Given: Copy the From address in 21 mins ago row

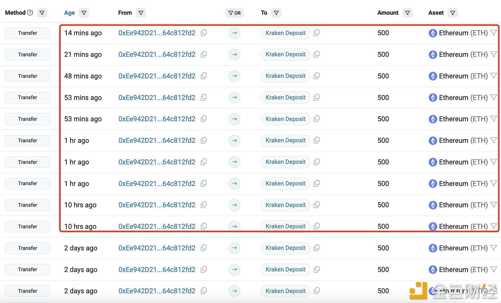Looking at the screenshot, I should click(204, 54).
